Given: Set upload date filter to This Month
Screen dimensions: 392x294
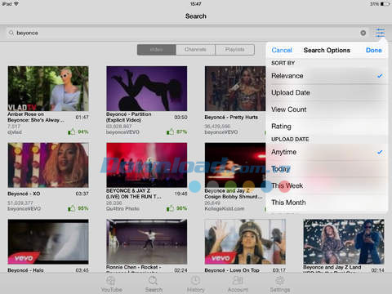Looking at the screenshot, I should [x=327, y=203].
